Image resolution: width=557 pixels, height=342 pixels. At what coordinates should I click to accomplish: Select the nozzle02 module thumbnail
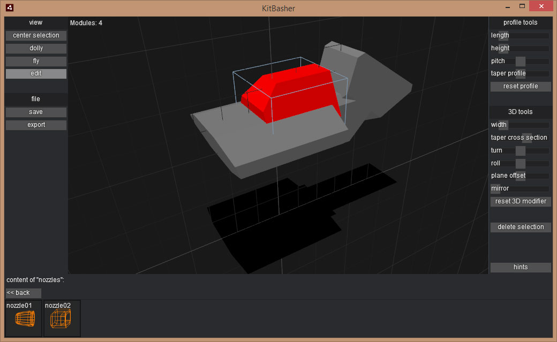(62, 318)
